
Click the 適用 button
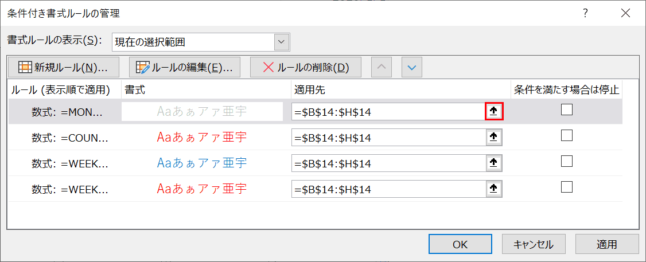pos(607,244)
